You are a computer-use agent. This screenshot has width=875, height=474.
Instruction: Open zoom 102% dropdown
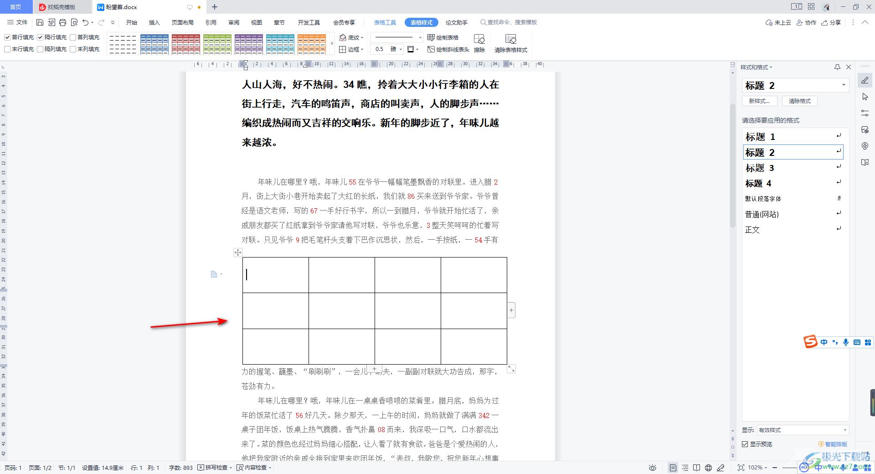click(x=757, y=468)
